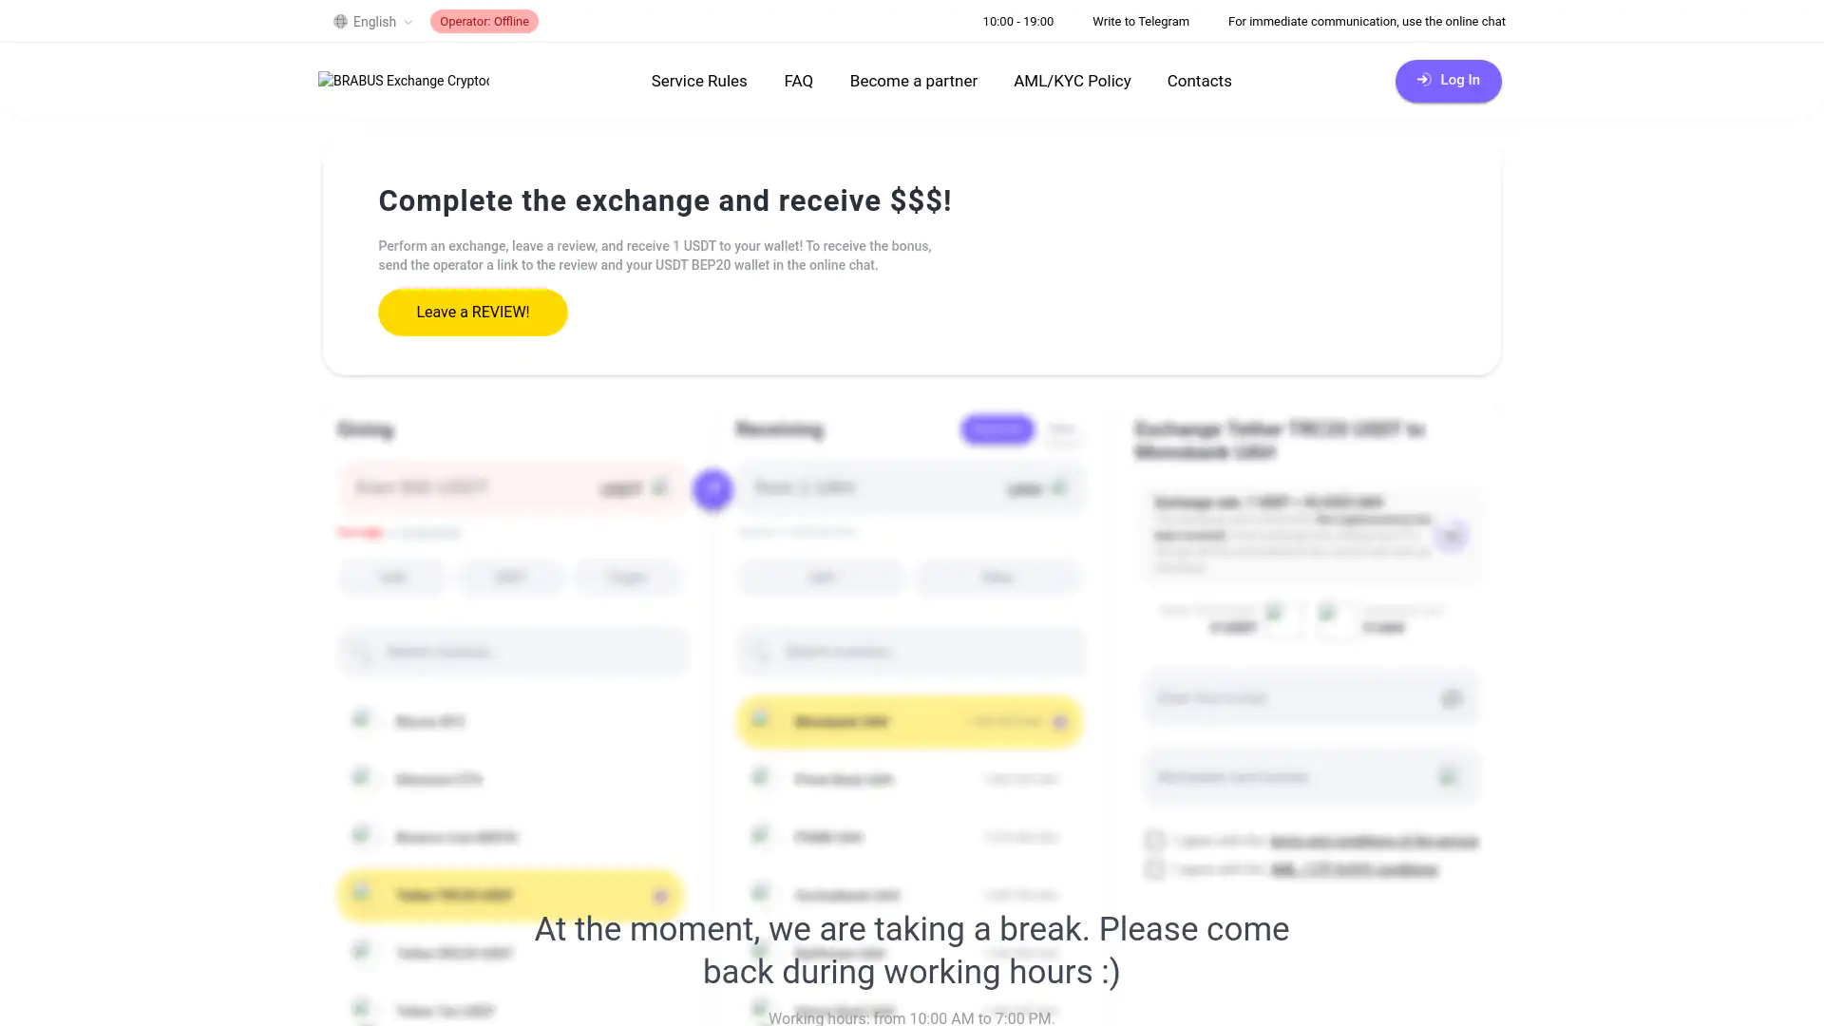Follow the Write to Telegram link

click(1140, 22)
